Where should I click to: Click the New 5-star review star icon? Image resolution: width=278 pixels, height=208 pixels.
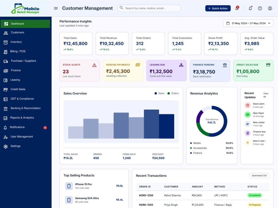[x=247, y=142]
